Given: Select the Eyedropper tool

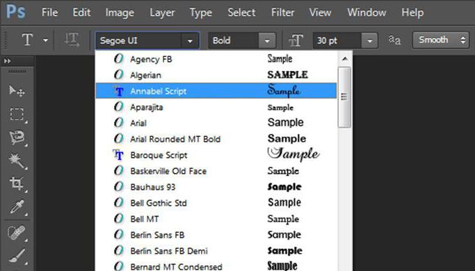Looking at the screenshot, I should (17, 207).
